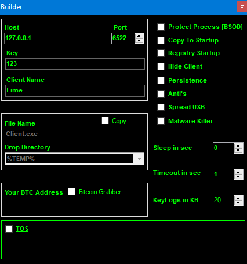The width and height of the screenshot is (247, 264).
Task: Decrease KeyLogs in KB with down arrow
Action: [x=238, y=203]
